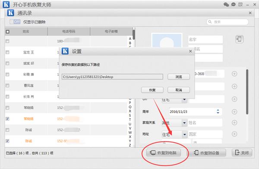This screenshot has height=169, width=259.
Task: Click the plus icon next to the 周年 row
Action: coord(234,112)
